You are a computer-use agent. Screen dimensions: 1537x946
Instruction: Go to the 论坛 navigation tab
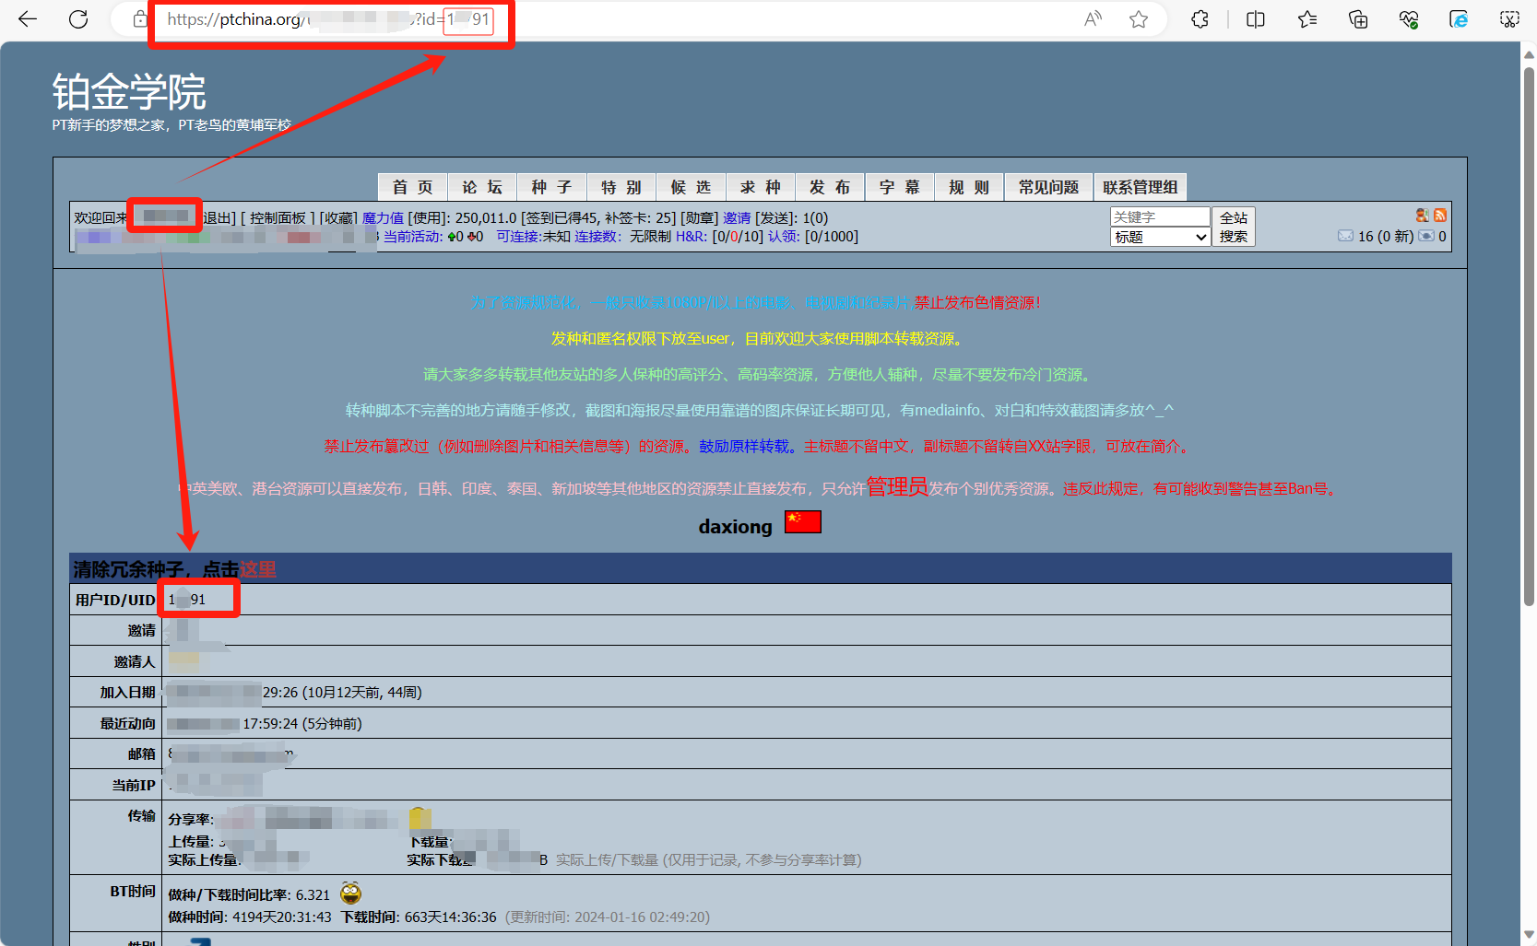[482, 187]
